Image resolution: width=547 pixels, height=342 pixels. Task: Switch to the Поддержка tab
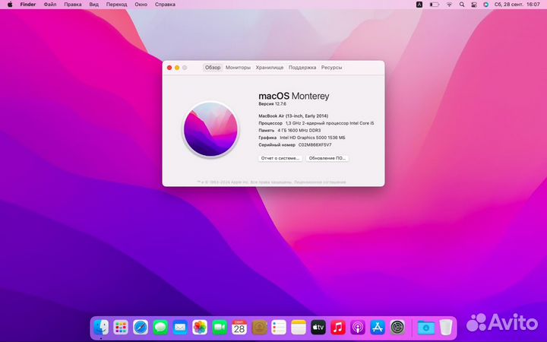pos(302,68)
